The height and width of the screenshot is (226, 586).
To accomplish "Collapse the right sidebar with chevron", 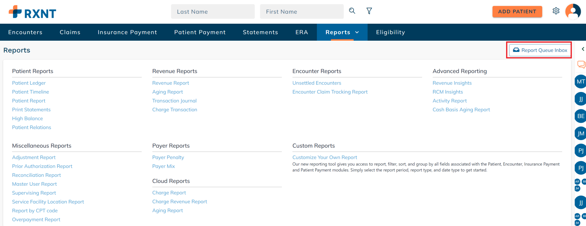I will [x=583, y=49].
